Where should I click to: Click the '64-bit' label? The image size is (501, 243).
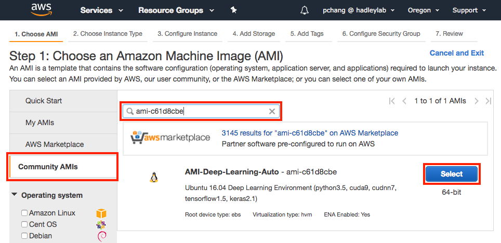click(452, 192)
